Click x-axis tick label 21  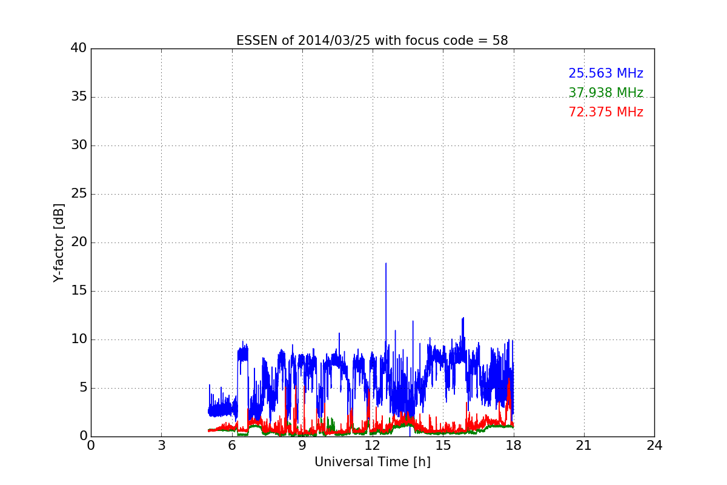point(584,446)
